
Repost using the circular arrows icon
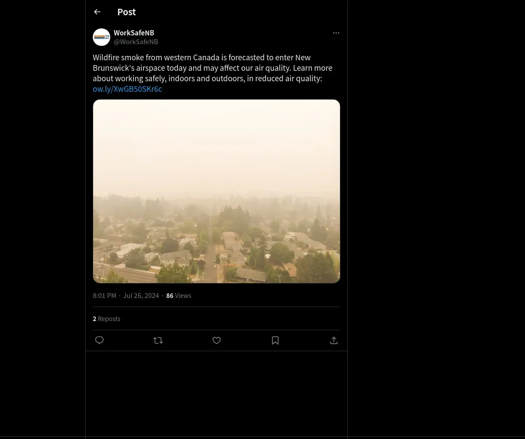(158, 340)
